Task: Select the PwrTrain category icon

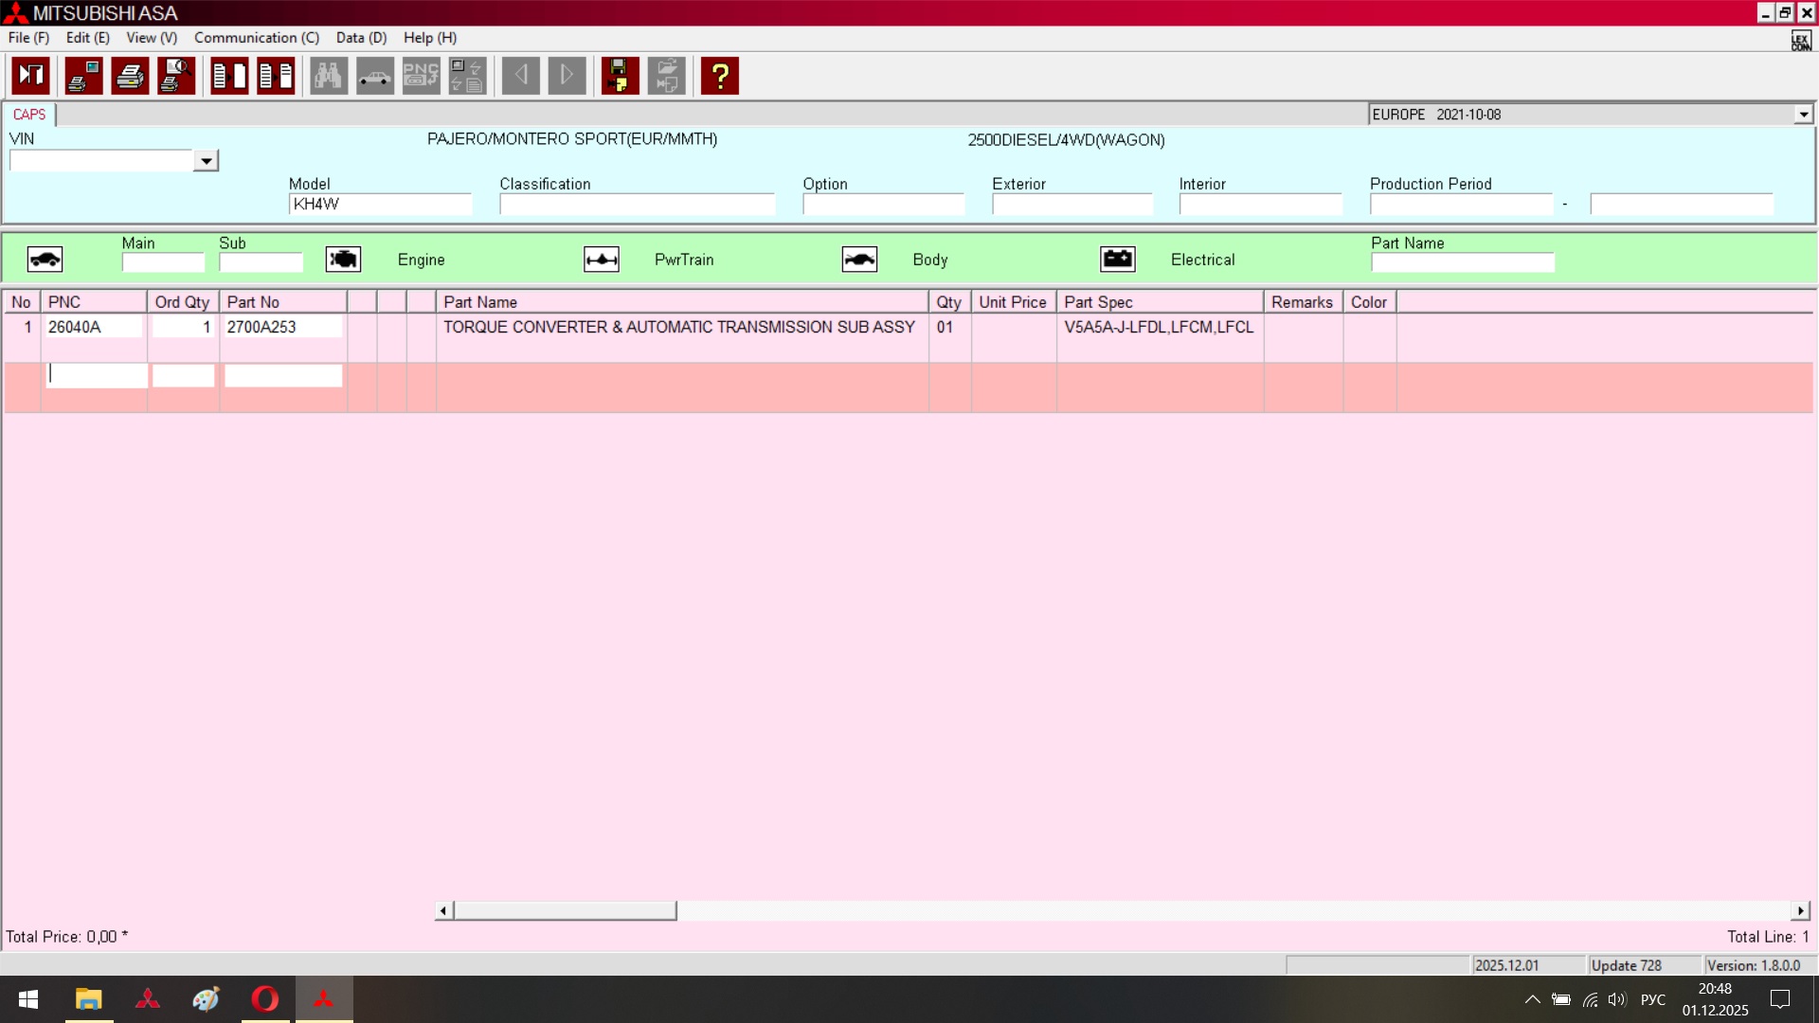Action: 602,260
